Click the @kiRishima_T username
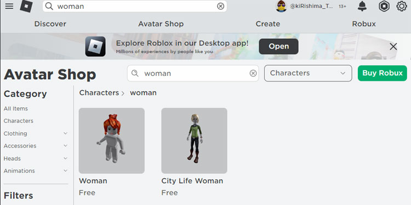Image resolution: width=411 pixels, height=205 pixels. pyautogui.click(x=311, y=6)
